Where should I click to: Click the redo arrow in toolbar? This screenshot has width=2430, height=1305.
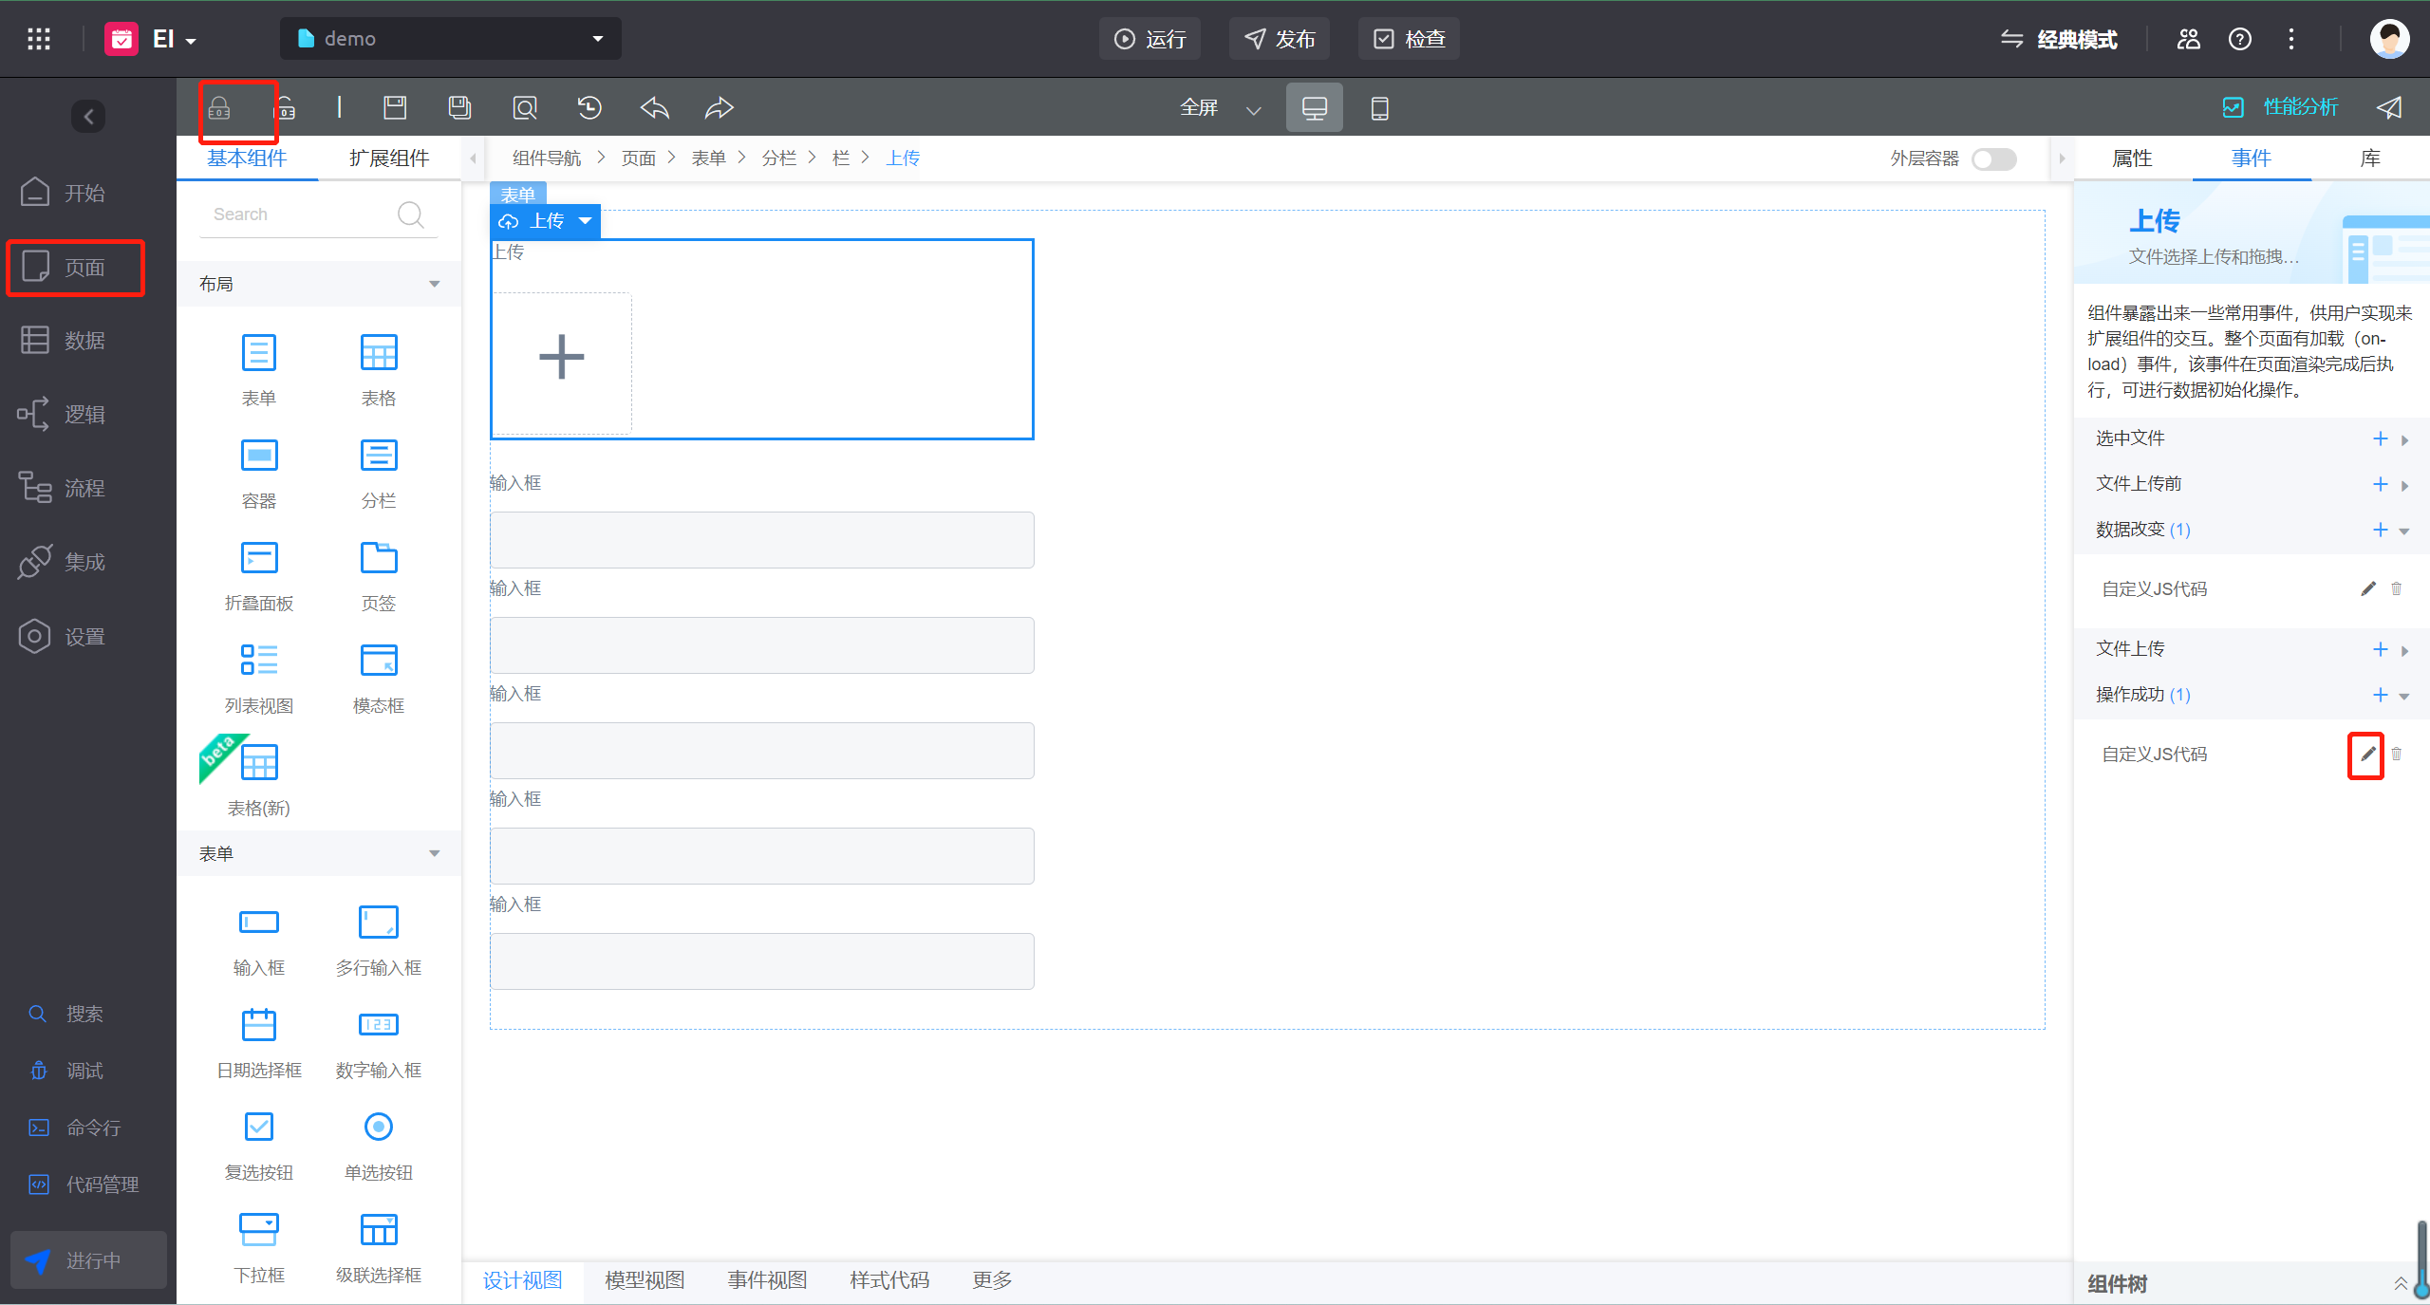719,108
